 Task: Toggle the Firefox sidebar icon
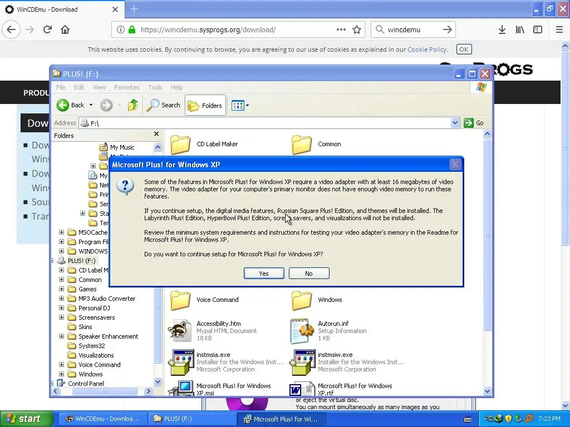tap(538, 29)
